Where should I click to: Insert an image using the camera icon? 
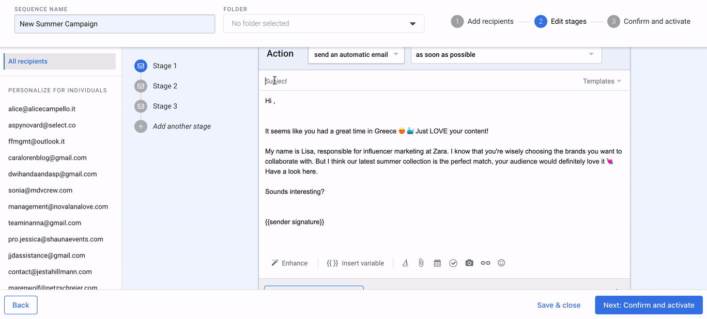(469, 263)
